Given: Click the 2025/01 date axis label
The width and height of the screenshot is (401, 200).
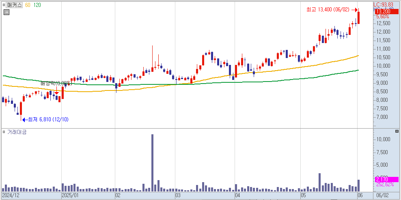Looking at the screenshot, I should coord(71,196).
